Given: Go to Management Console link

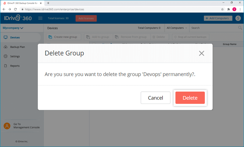Looking at the screenshot, I should pos(27,126).
